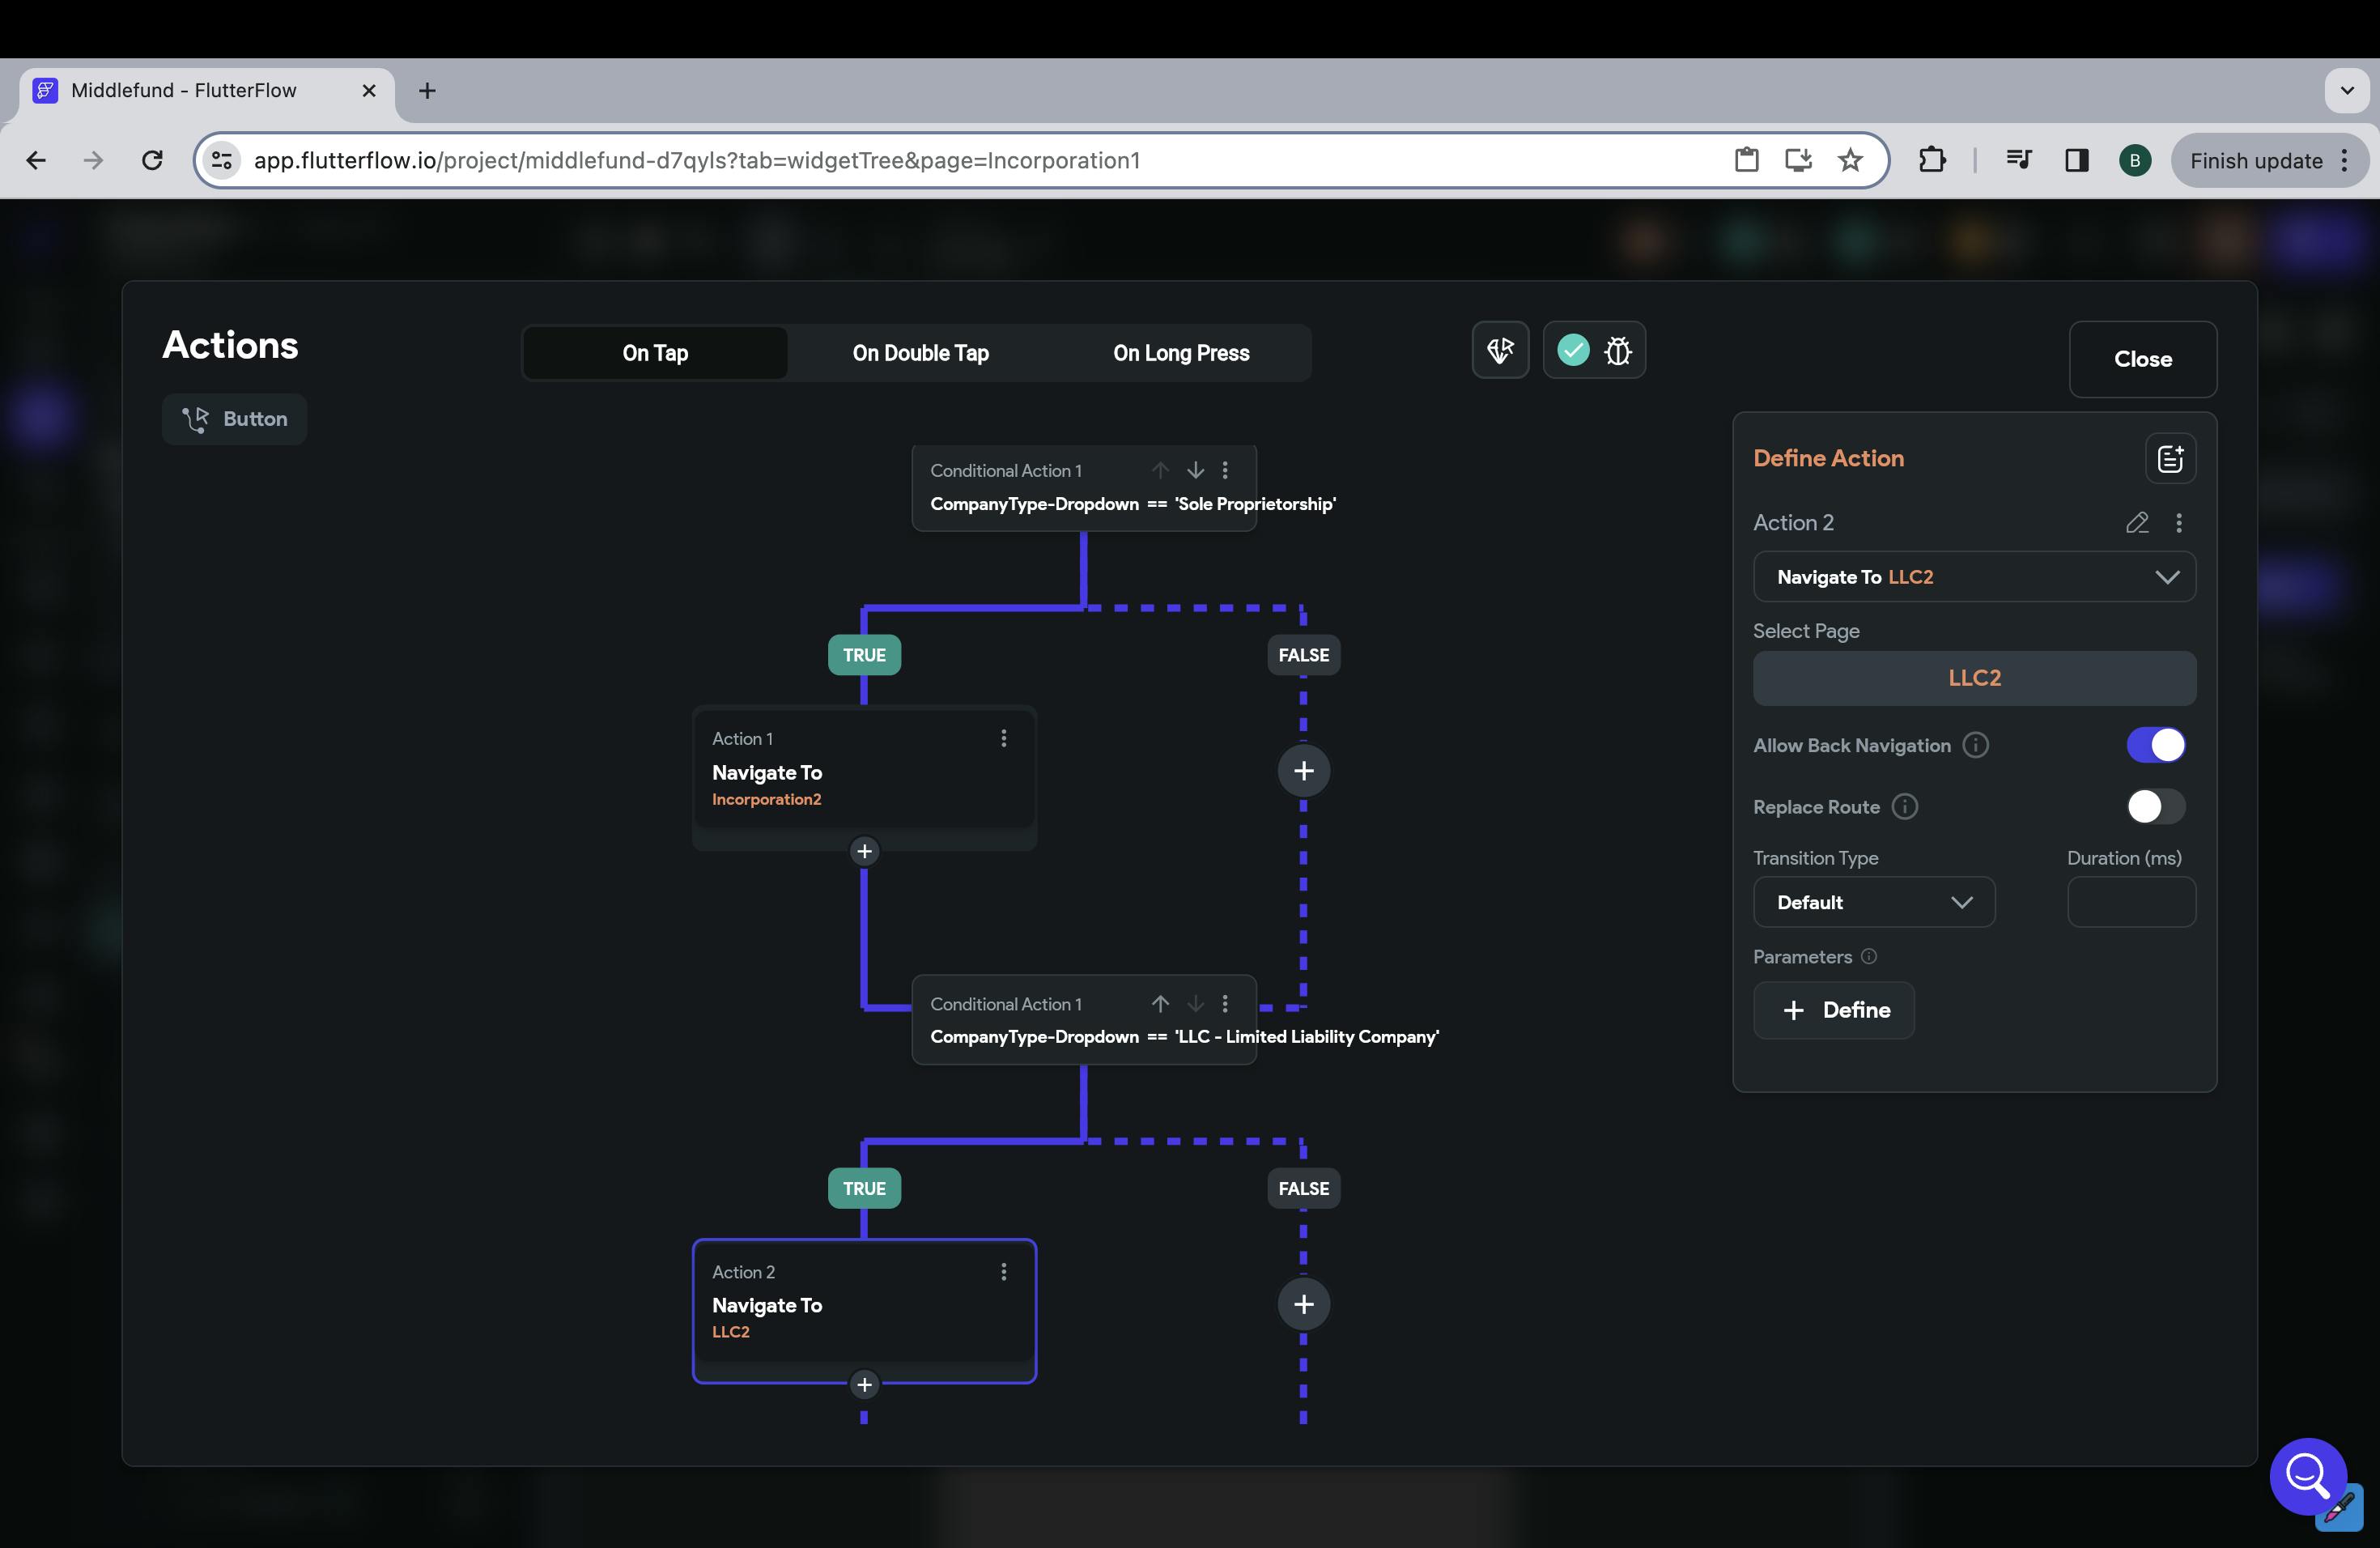Show info for Allow Back Navigation

pyautogui.click(x=1975, y=745)
